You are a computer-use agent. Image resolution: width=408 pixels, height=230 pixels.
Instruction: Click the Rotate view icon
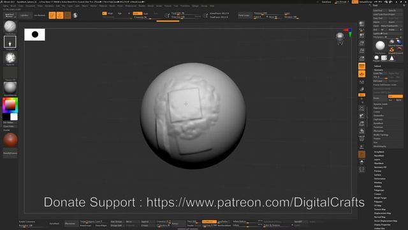point(361,131)
